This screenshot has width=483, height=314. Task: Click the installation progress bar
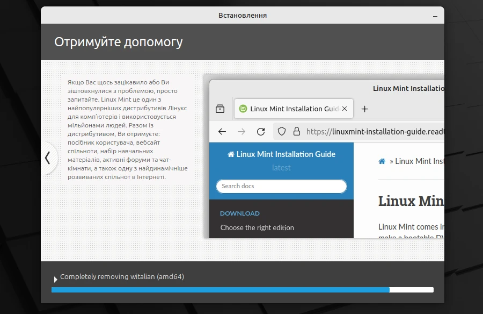243,290
